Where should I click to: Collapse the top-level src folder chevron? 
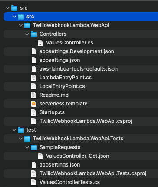pyautogui.click(x=8, y=8)
